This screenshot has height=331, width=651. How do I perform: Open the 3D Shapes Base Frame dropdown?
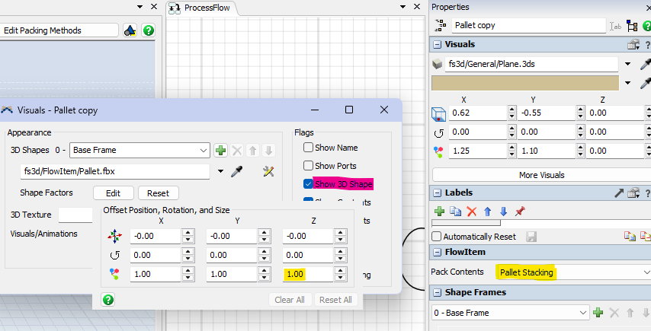[x=139, y=150]
